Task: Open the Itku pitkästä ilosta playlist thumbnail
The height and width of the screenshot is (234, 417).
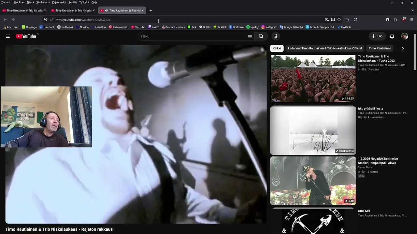Action: 313,131
